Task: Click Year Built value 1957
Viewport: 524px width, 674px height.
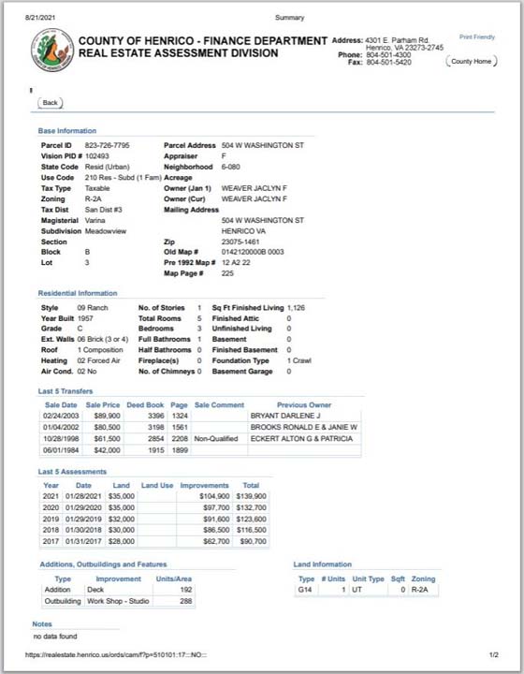Action: [x=85, y=318]
